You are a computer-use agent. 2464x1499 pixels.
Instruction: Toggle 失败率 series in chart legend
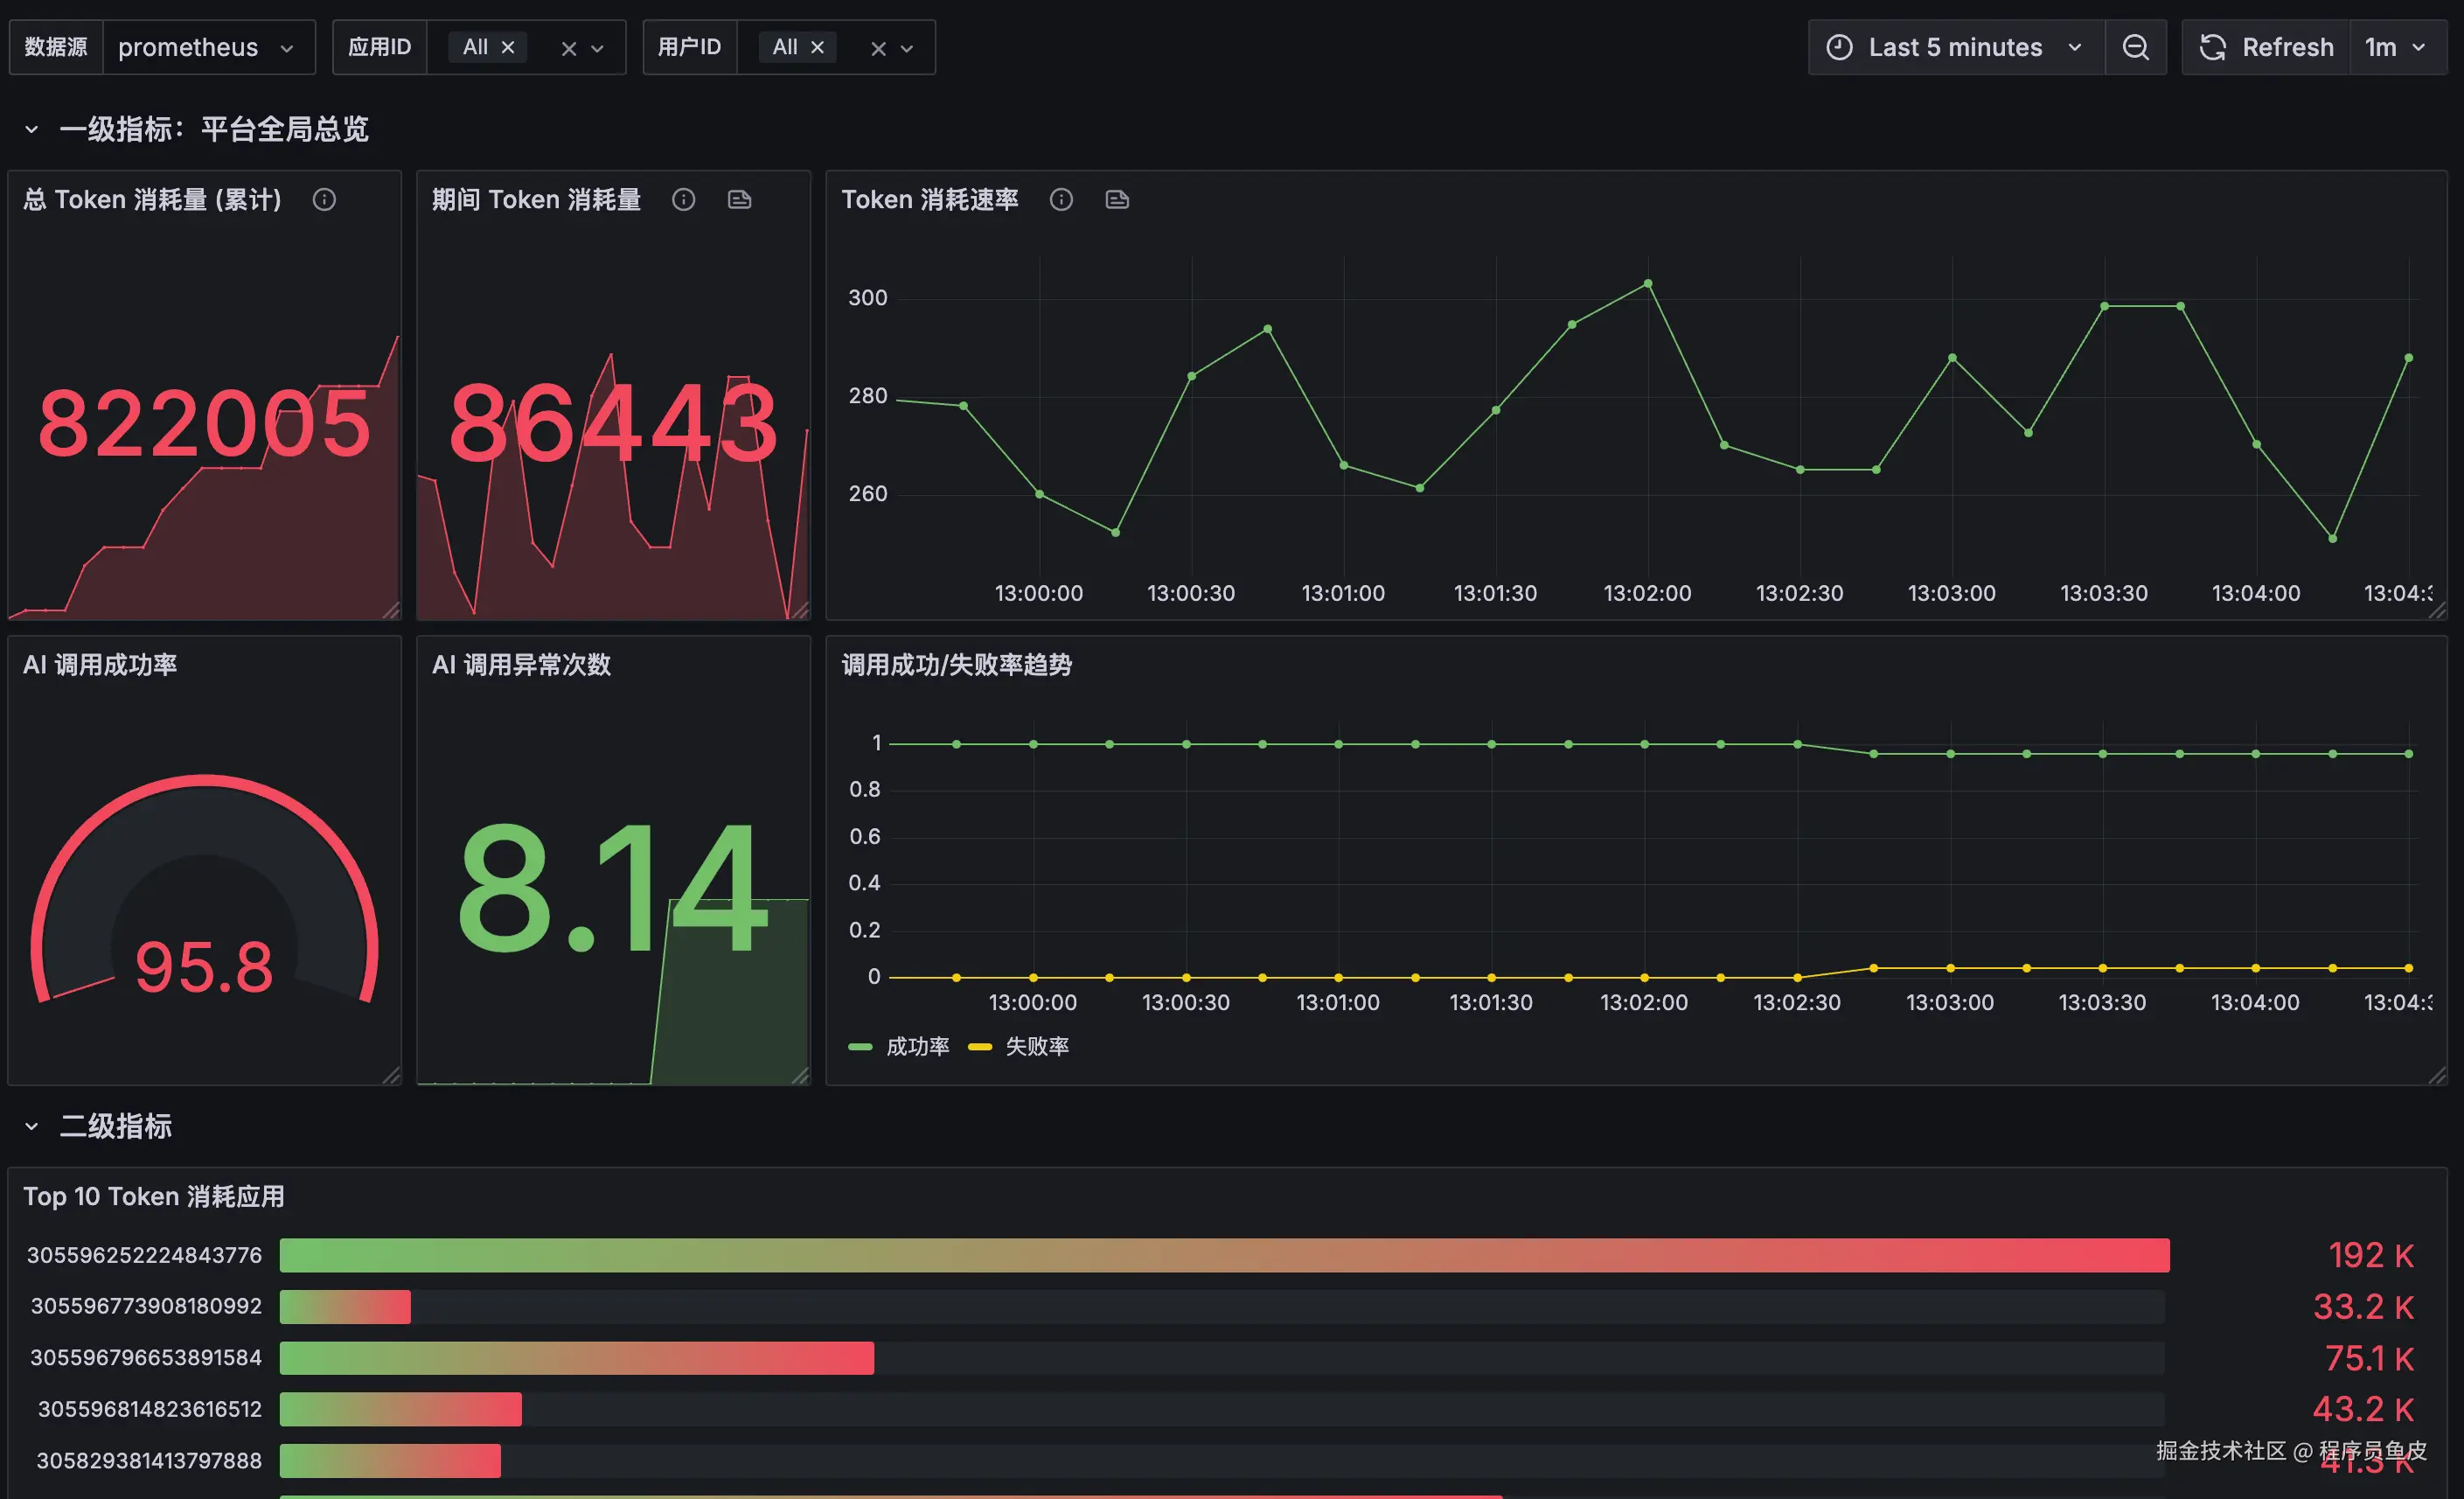(x=1036, y=1046)
